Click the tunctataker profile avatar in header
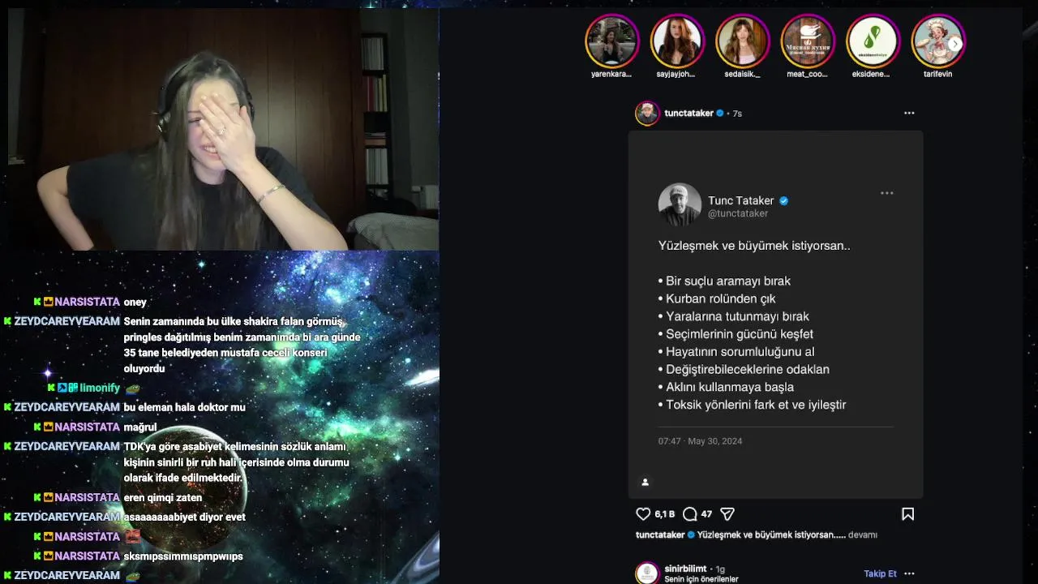The width and height of the screenshot is (1038, 584). coord(647,114)
